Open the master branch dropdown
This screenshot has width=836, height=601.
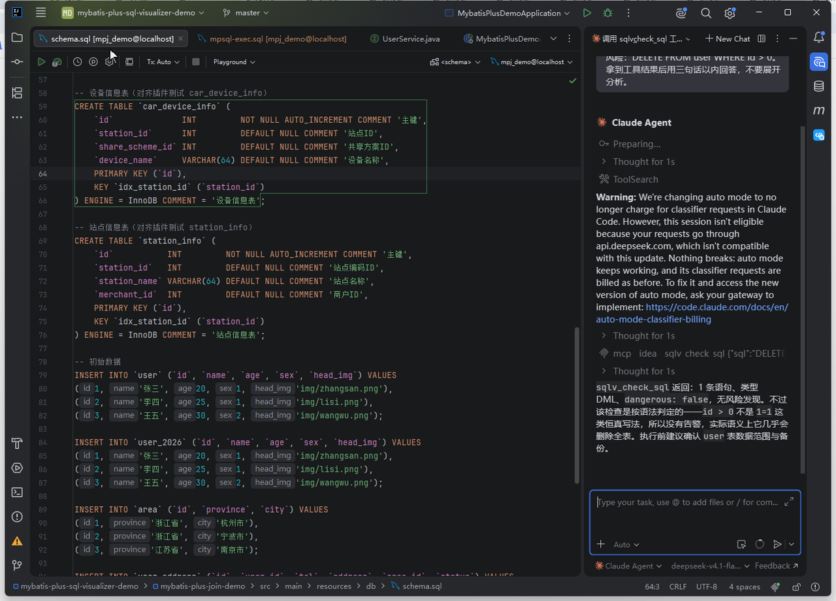[246, 12]
